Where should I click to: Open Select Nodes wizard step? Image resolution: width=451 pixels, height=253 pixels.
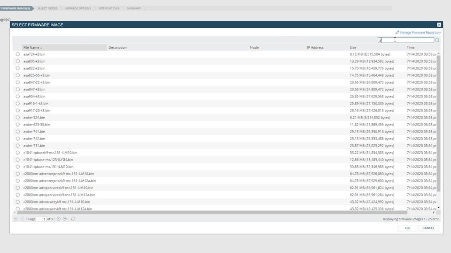(47, 8)
